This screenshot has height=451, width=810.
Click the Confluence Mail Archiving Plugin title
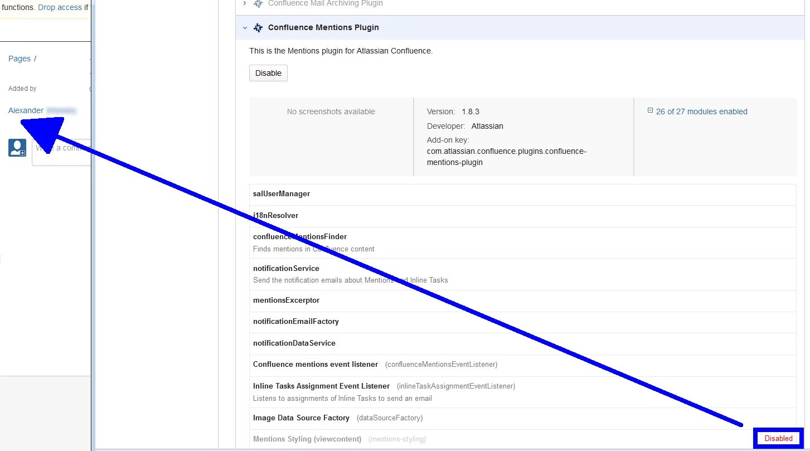(x=326, y=3)
